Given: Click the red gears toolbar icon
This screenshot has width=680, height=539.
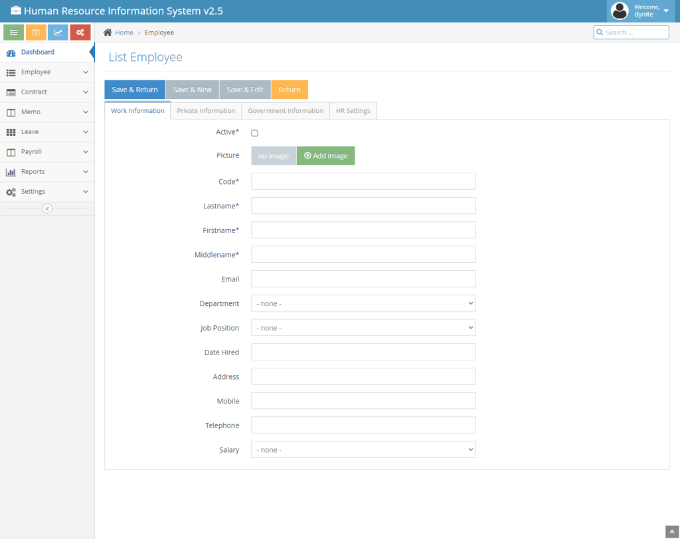Looking at the screenshot, I should (x=80, y=32).
